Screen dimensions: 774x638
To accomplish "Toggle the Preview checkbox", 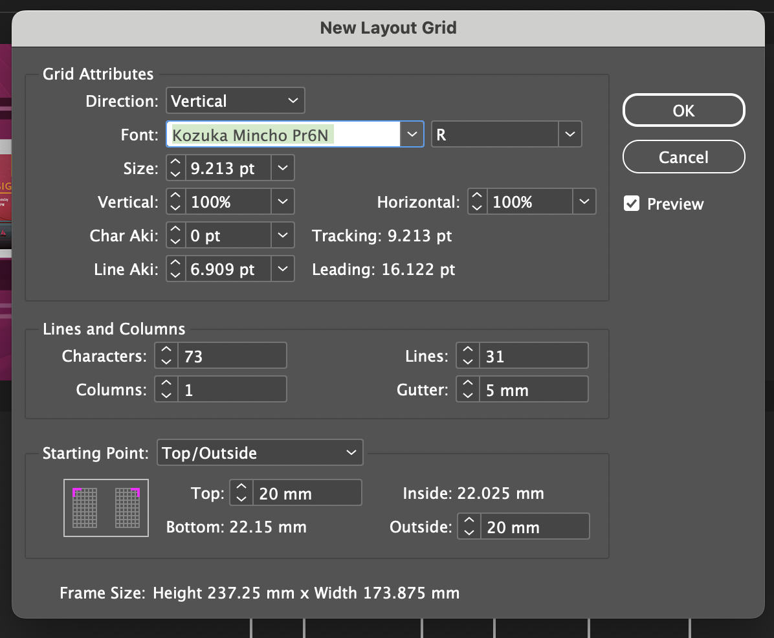I will pyautogui.click(x=632, y=204).
